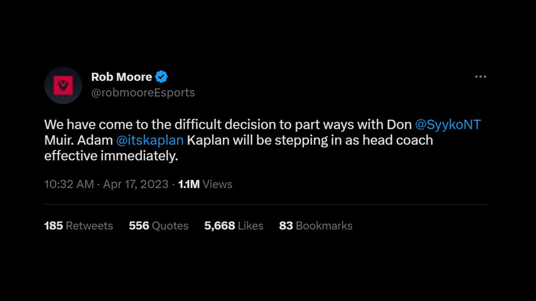Open the @robmooreEsports handle link
Screen dimensions: 536x301
coord(143,93)
